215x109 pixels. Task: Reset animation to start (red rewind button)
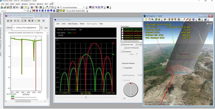pos(34,11)
